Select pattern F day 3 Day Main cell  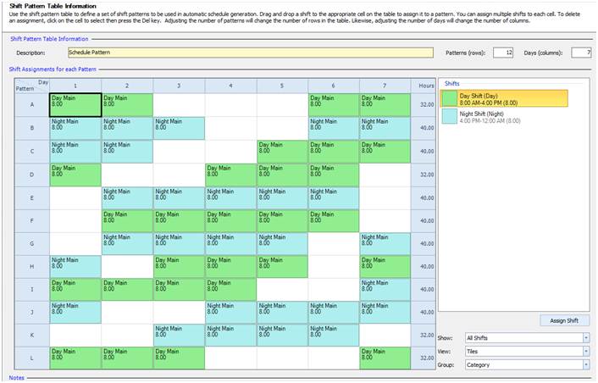tap(179, 221)
